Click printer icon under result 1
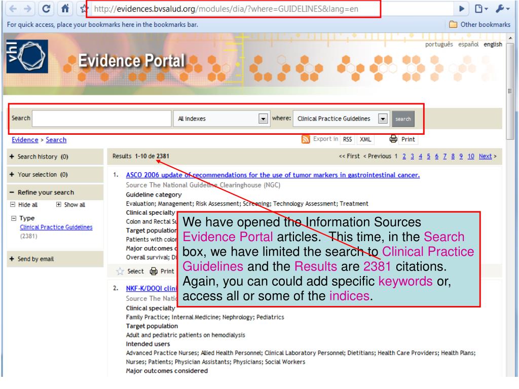The width and height of the screenshot is (519, 389). pyautogui.click(x=154, y=271)
